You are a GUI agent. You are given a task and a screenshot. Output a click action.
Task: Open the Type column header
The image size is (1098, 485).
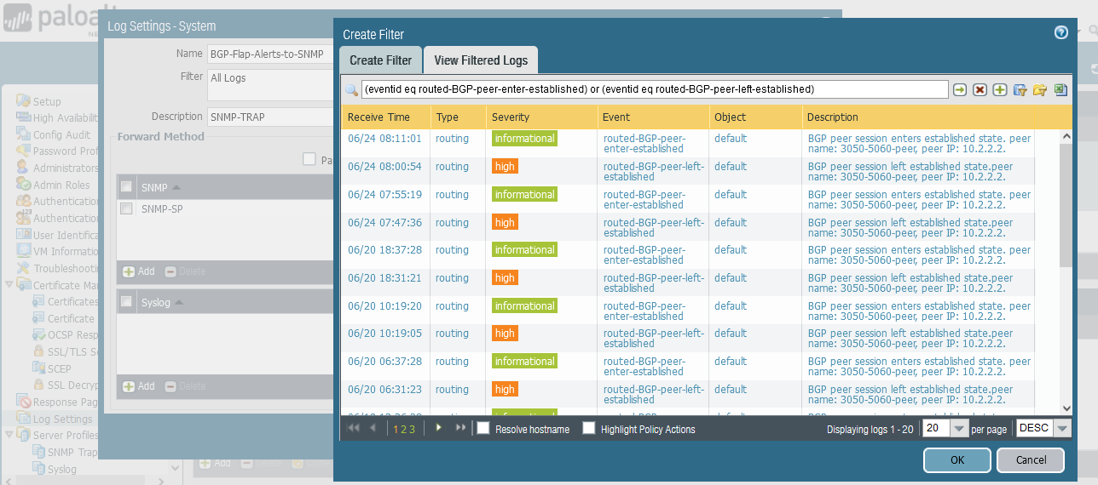click(x=457, y=117)
